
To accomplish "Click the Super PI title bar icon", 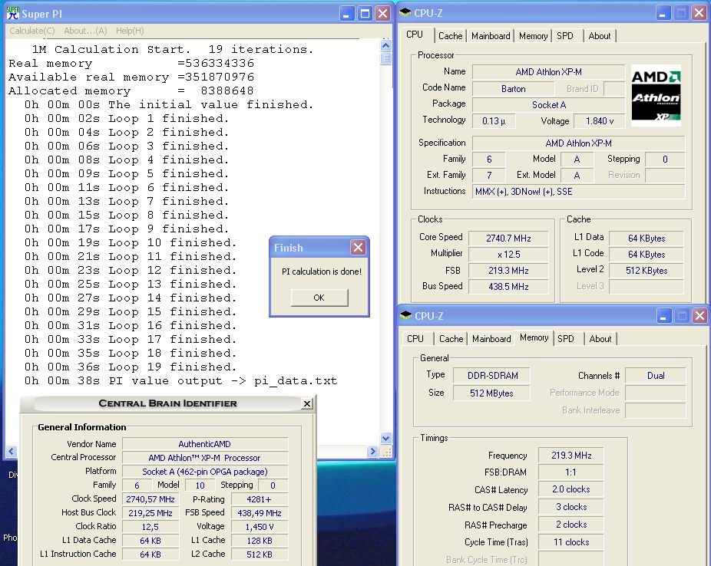I will pos(13,14).
